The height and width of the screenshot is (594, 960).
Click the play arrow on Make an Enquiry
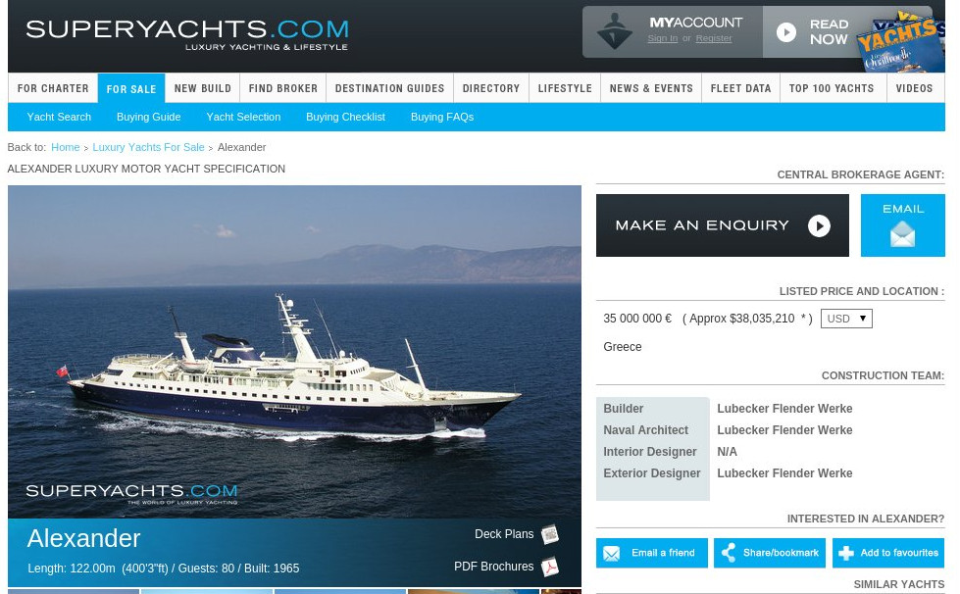coord(819,225)
